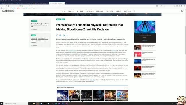Click the PS4 tag above the headline
Image resolution: width=186 pixels, height=105 pixels.
(63, 19)
